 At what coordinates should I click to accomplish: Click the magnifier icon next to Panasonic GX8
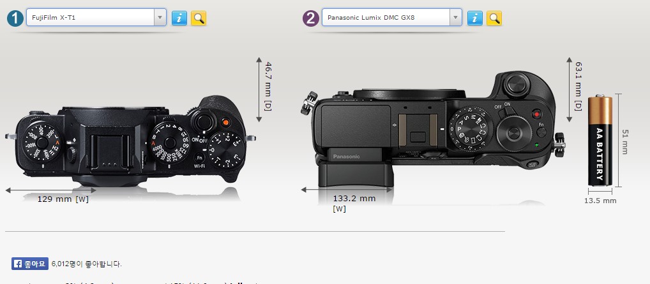pyautogui.click(x=494, y=18)
